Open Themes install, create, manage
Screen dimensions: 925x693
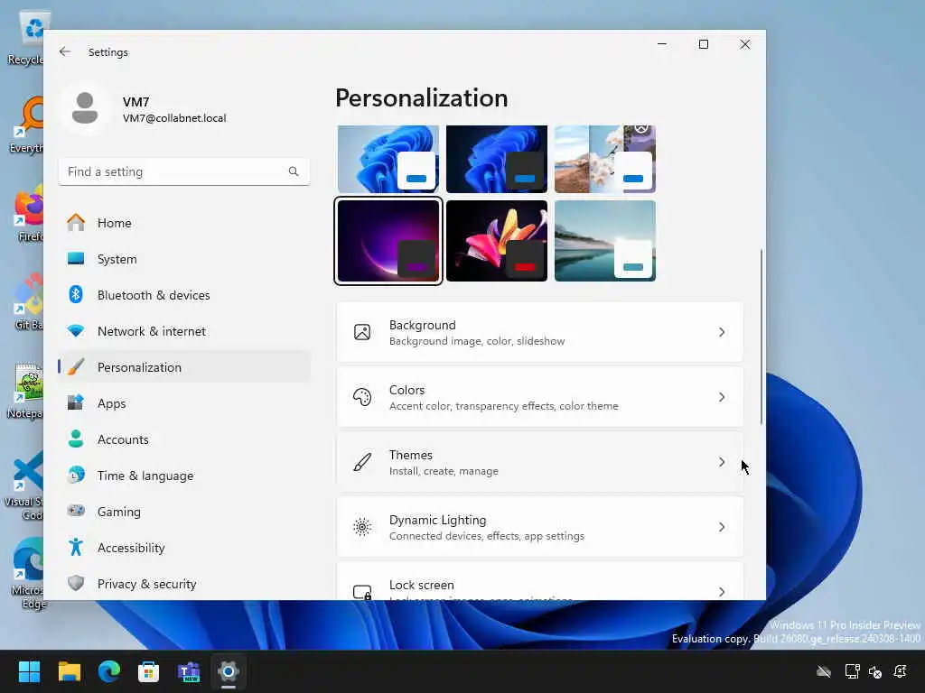[539, 462]
